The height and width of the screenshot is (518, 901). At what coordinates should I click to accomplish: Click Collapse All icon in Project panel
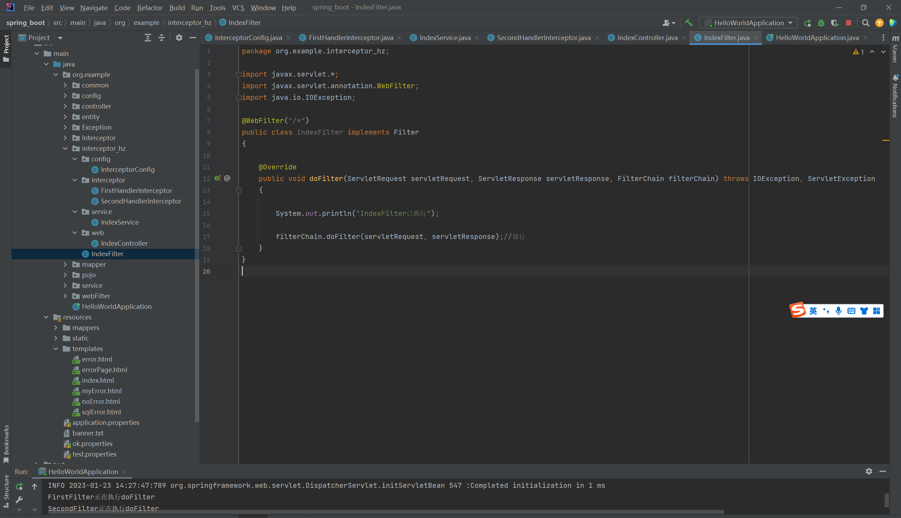pyautogui.click(x=162, y=38)
